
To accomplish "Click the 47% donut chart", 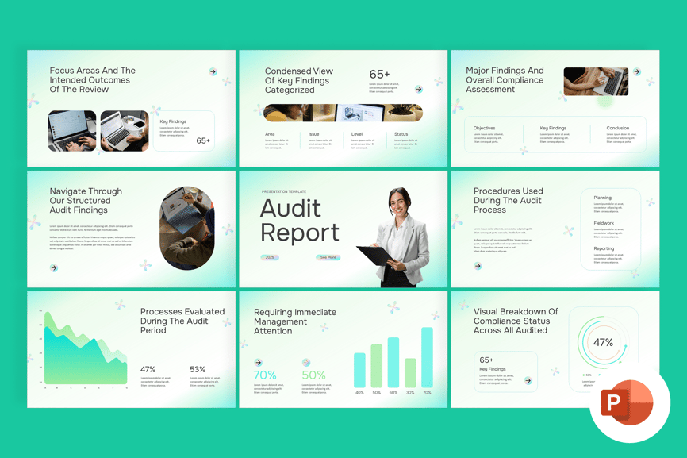I will point(603,343).
